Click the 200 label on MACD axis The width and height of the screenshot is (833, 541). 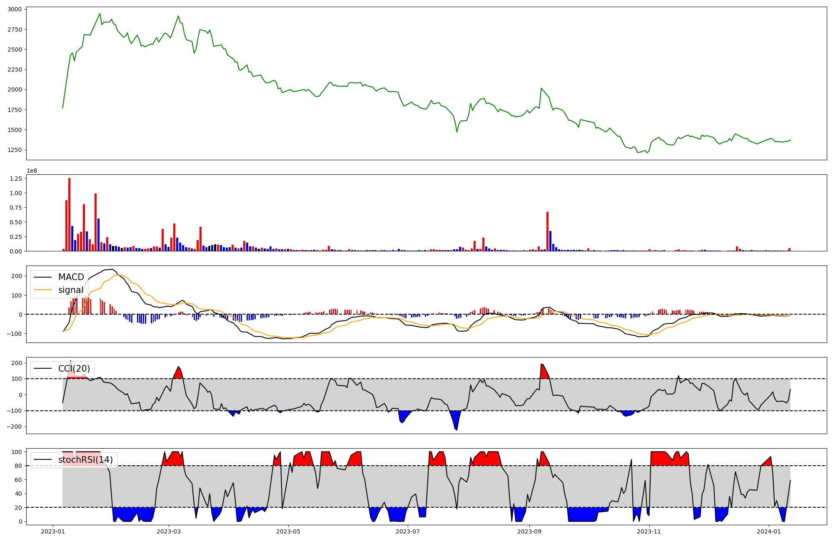[17, 276]
